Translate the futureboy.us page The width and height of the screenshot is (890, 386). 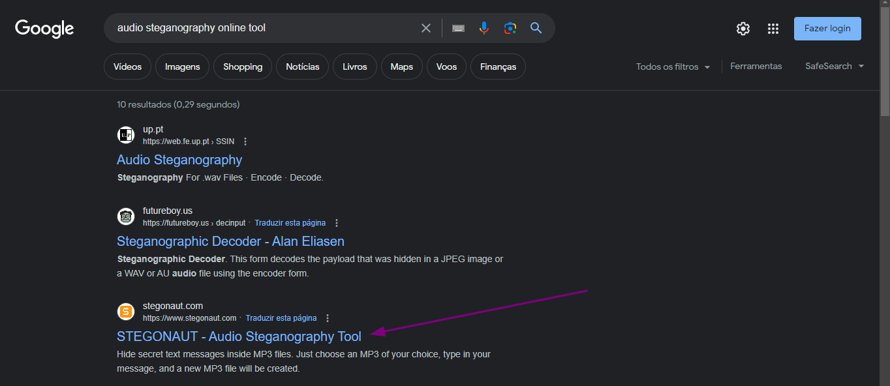[290, 223]
